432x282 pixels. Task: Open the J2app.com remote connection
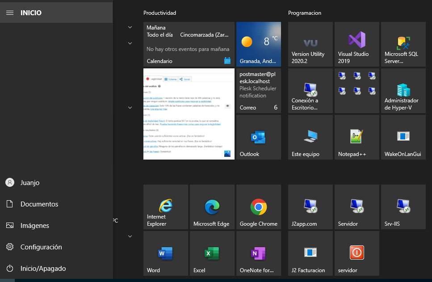coord(310,207)
